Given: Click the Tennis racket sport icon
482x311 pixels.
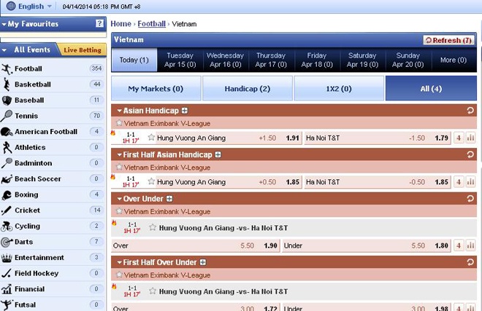Looking at the screenshot, I should coord(7,116).
